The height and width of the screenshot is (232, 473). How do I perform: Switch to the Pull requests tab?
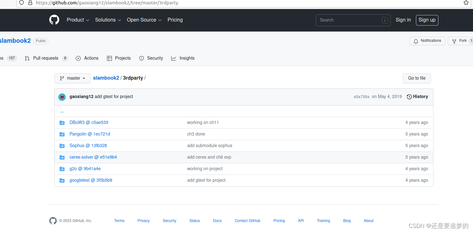coord(46,58)
